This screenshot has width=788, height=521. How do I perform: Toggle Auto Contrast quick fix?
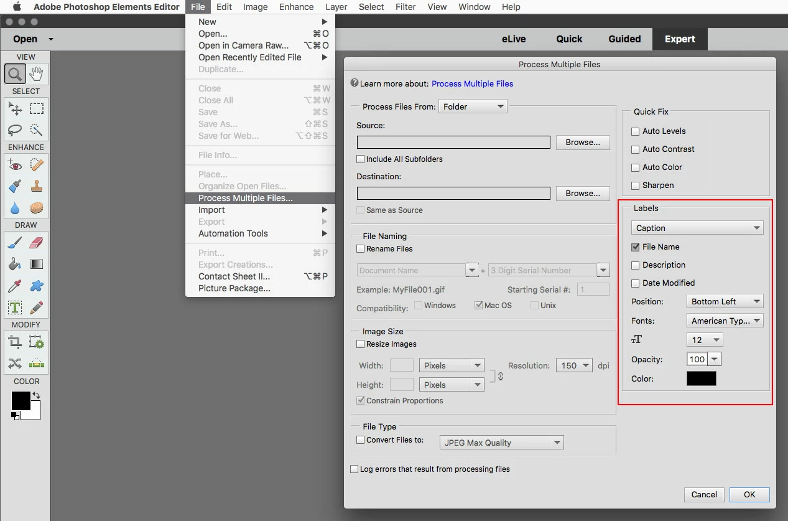635,149
